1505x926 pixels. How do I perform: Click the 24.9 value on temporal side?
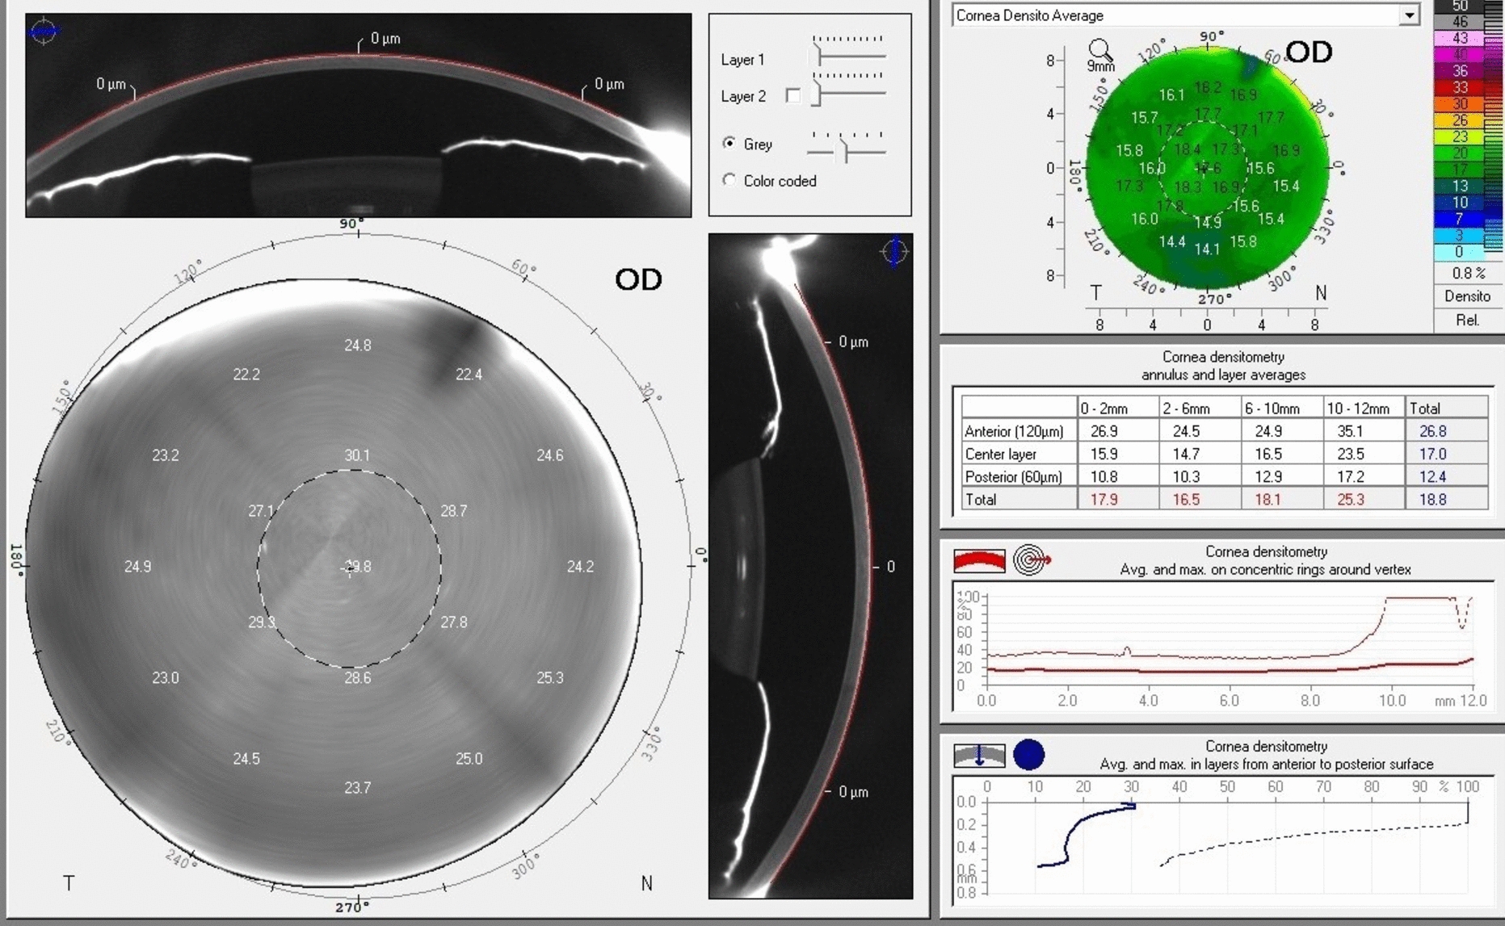pyautogui.click(x=137, y=566)
